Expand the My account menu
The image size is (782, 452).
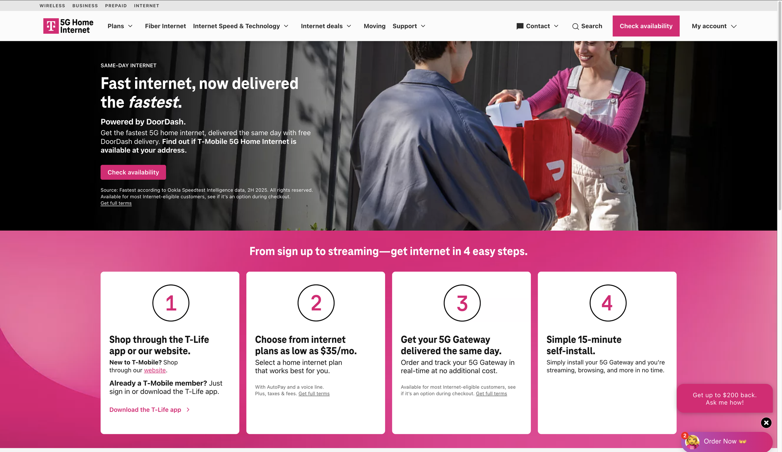[714, 26]
